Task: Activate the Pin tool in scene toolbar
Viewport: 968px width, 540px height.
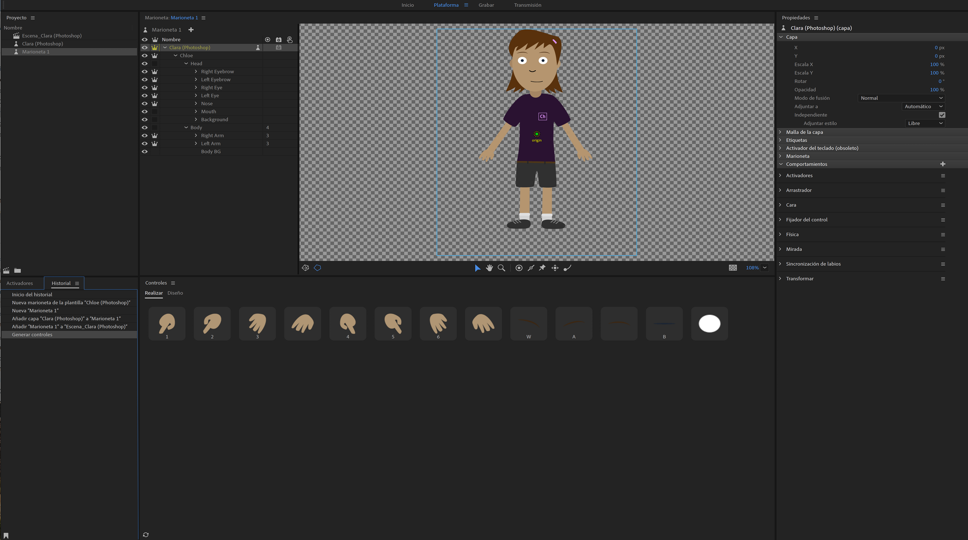Action: [x=542, y=268]
